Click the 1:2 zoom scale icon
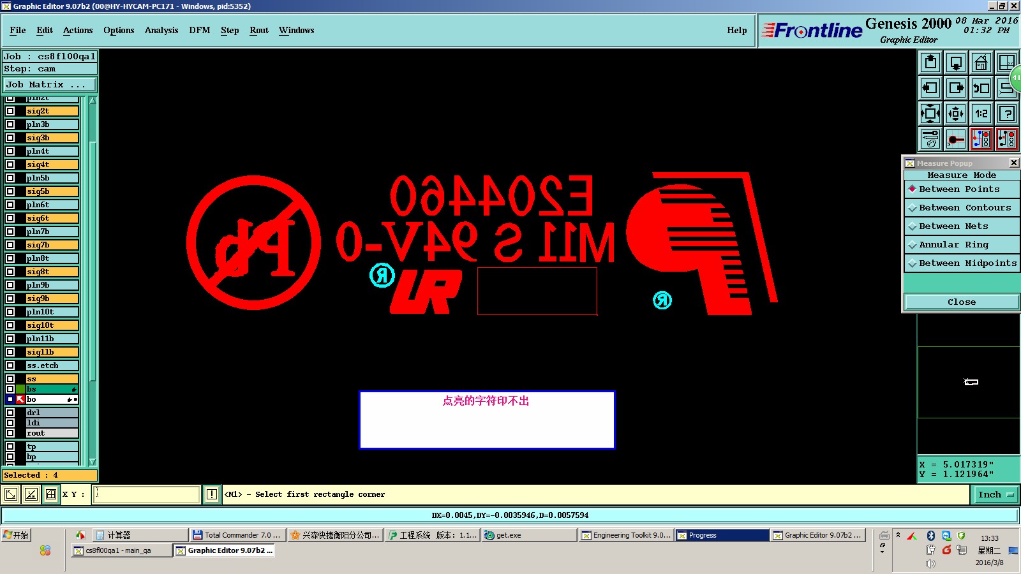 pos(981,114)
